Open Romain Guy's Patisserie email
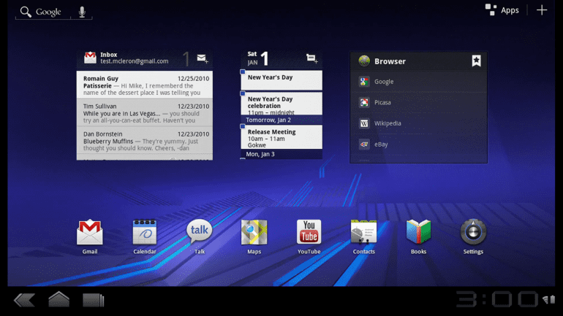This screenshot has height=316, width=563. coord(145,85)
